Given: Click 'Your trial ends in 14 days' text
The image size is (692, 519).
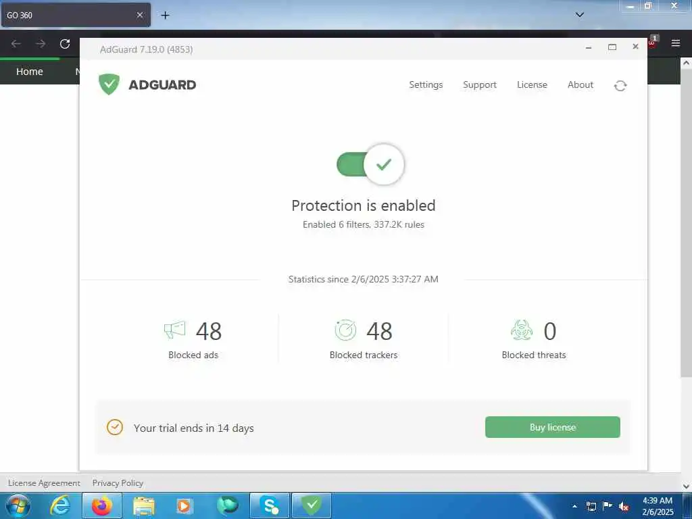Looking at the screenshot, I should [x=194, y=428].
